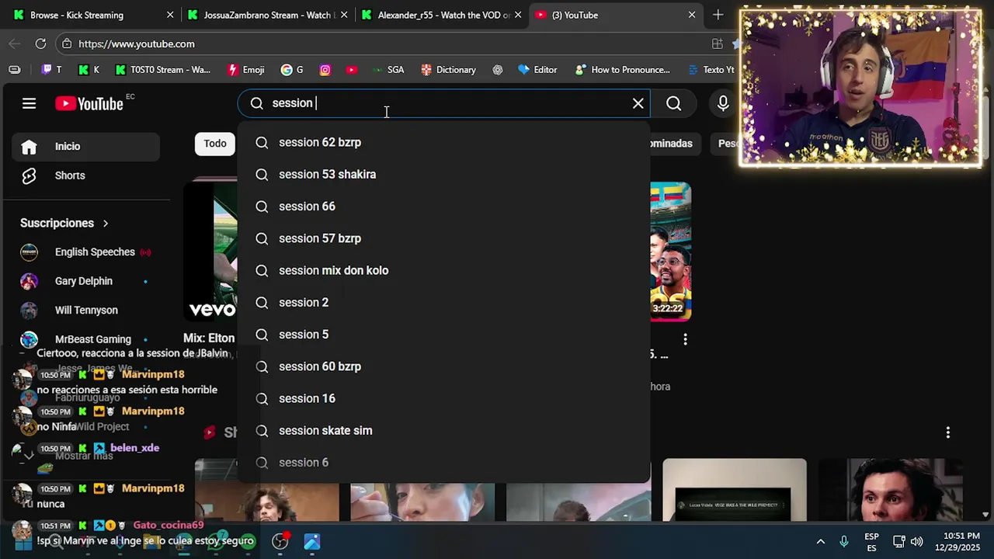Switch to the Alexander_r55 VOD tab
The image size is (994, 559).
point(443,15)
